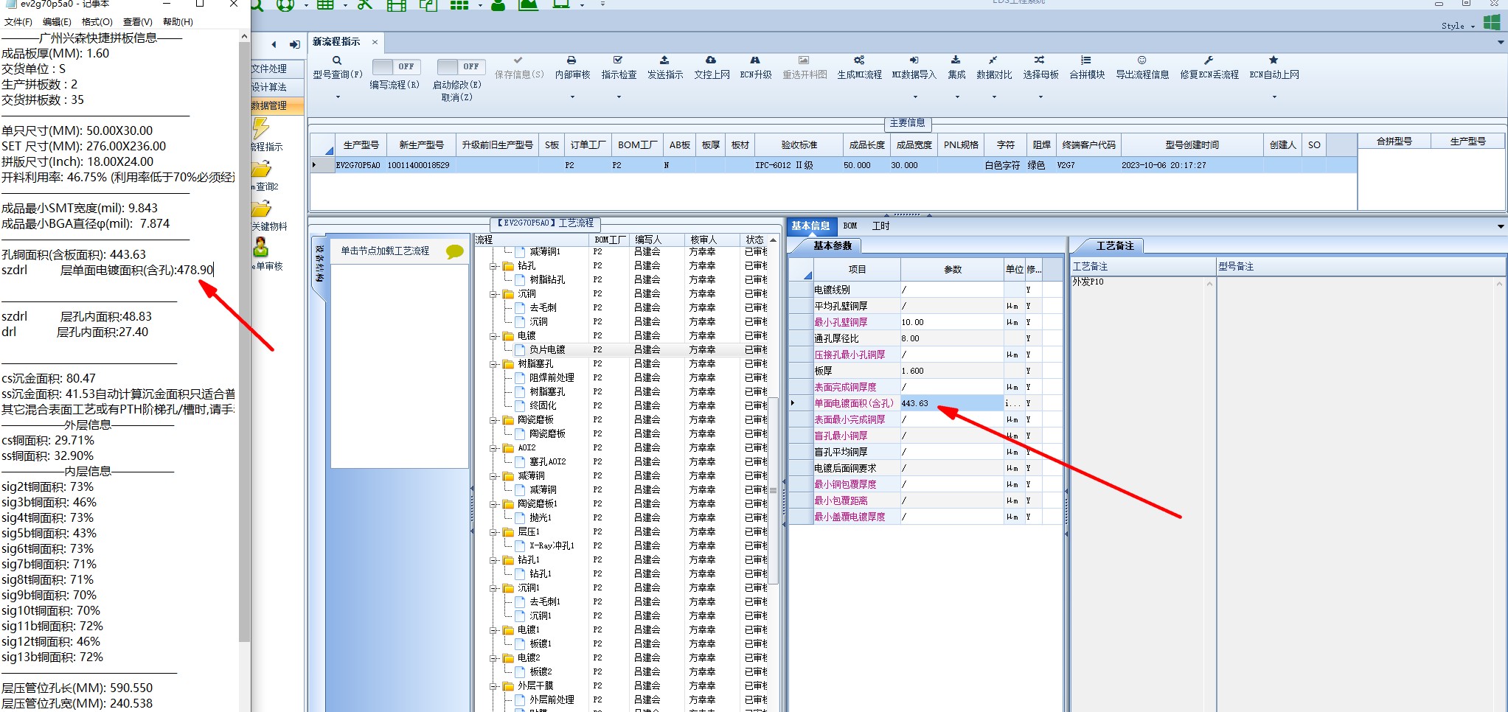The height and width of the screenshot is (712, 1508).
Task: Click the 修复ECN丢流程 wrench icon
Action: coord(1209,60)
